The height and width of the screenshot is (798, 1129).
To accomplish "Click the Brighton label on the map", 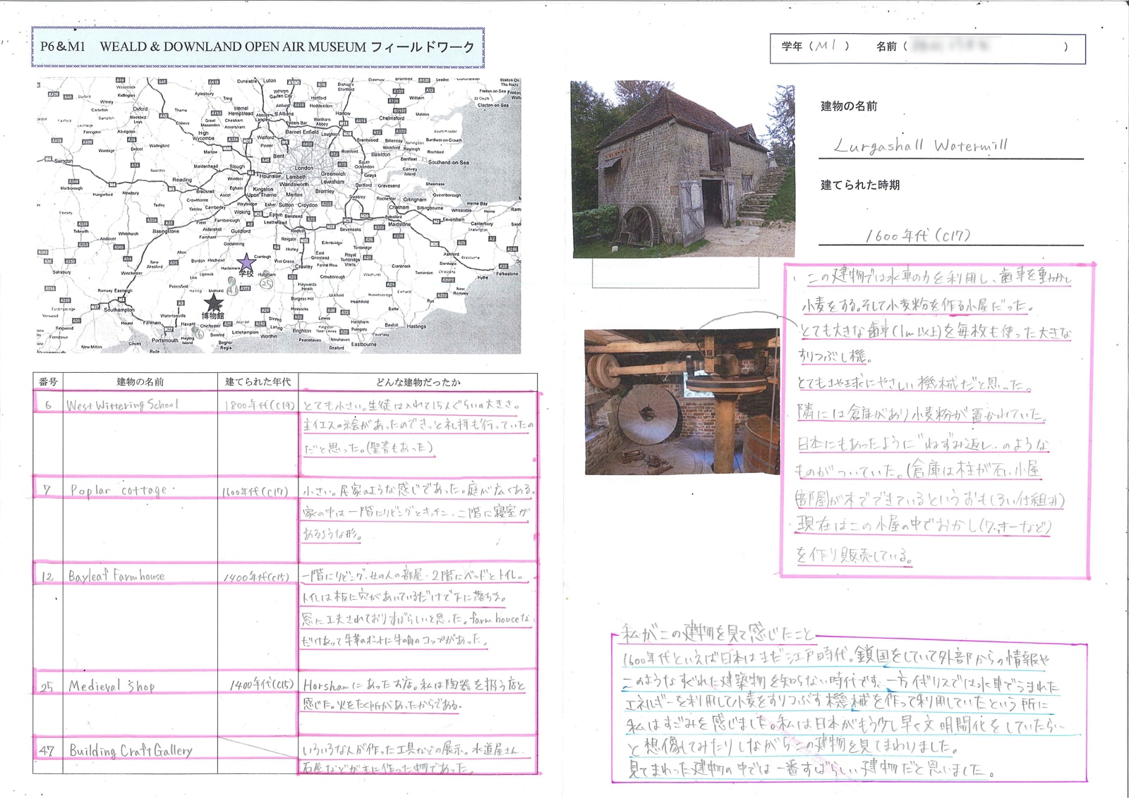I will click(302, 331).
